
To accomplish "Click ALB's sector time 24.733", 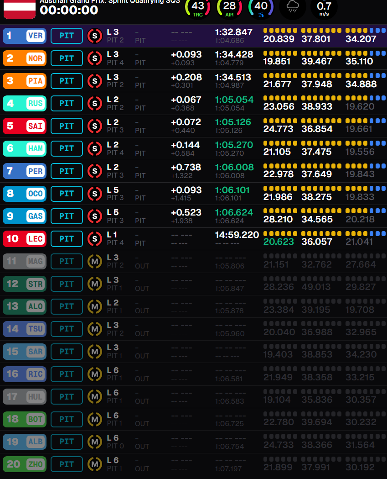I will pyautogui.click(x=279, y=445).
